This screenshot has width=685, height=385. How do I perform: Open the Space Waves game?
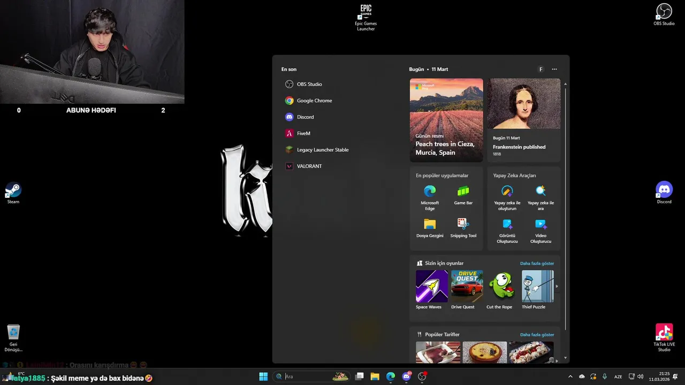[x=431, y=290]
